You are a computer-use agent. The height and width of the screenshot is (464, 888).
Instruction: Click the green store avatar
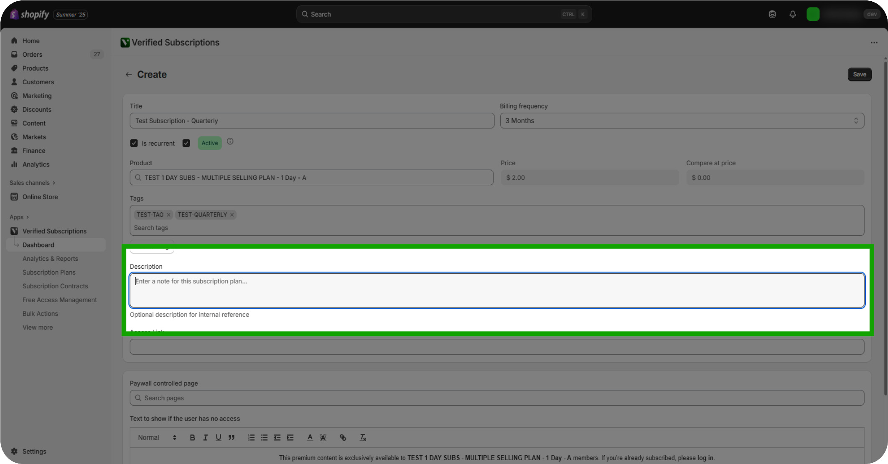pyautogui.click(x=813, y=14)
